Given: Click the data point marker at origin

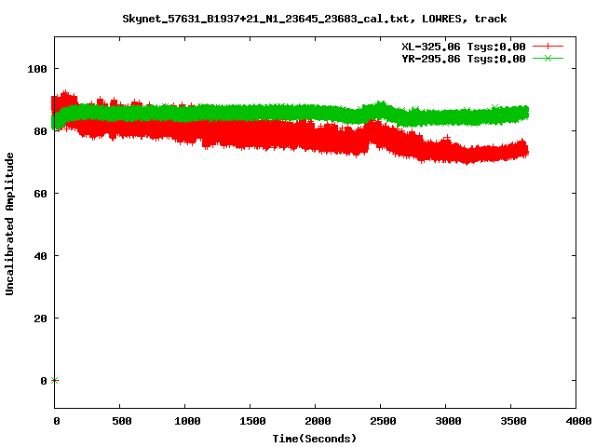Looking at the screenshot, I should tap(55, 381).
